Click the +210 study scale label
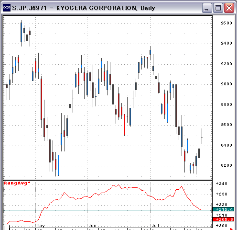 221,215
